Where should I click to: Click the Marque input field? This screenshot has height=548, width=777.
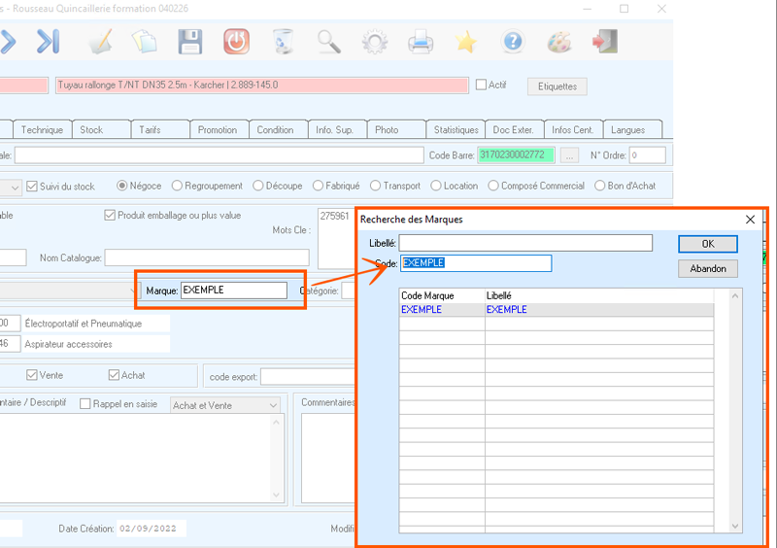(234, 291)
